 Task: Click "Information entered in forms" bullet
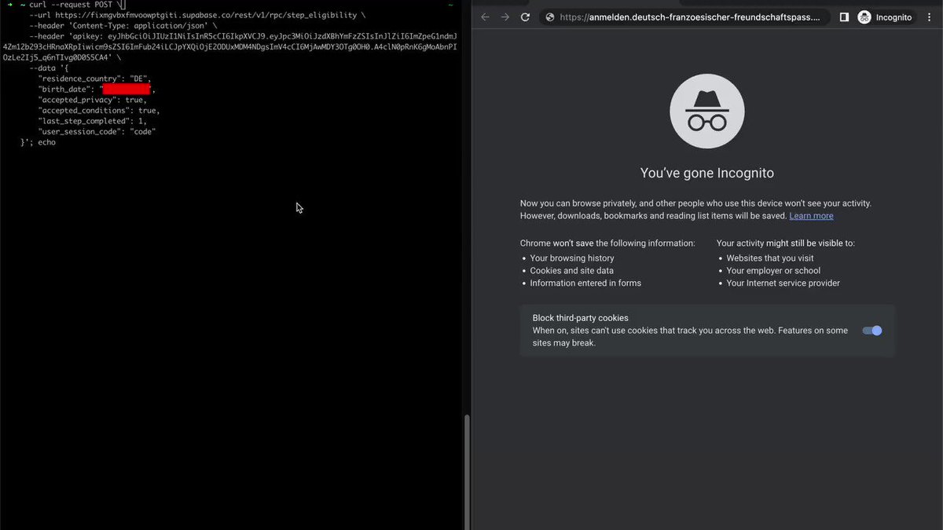585,283
